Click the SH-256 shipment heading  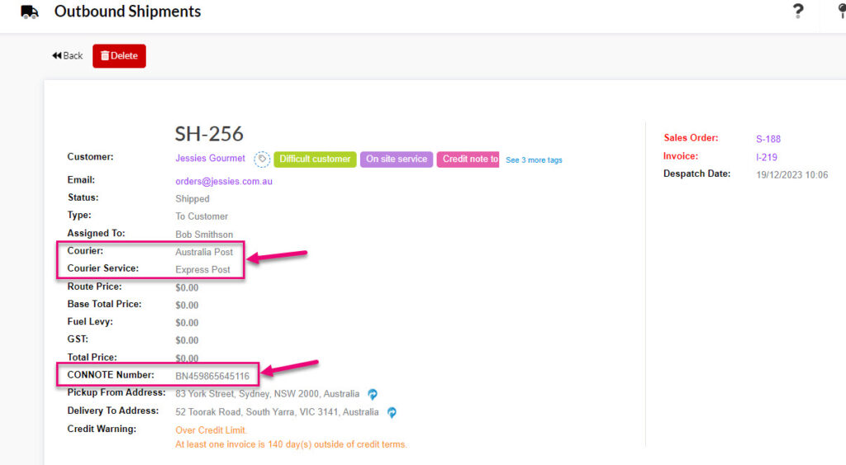(209, 134)
